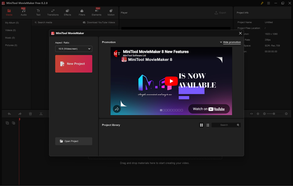Switch project library to list view
Image resolution: width=293 pixels, height=186 pixels.
pos(208,125)
